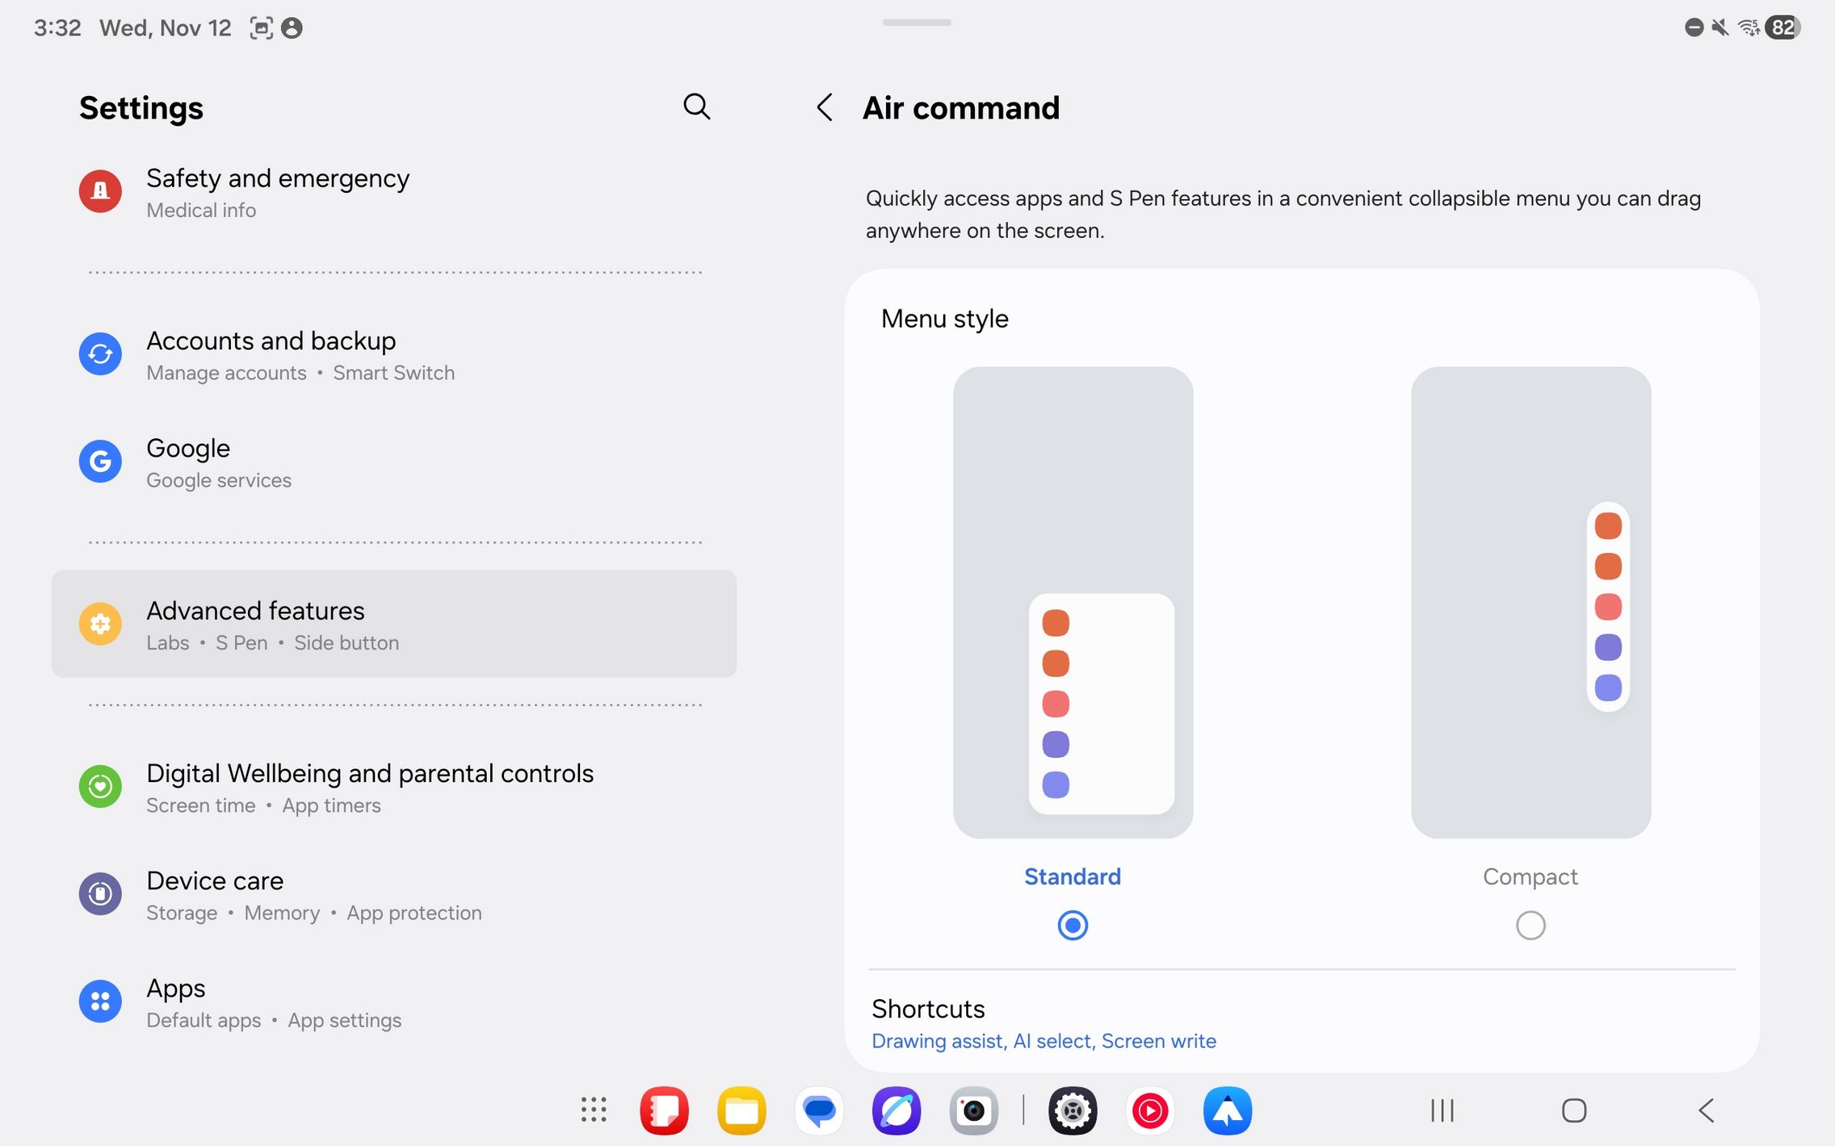
Task: Open Settings search magnifier icon
Action: click(696, 107)
